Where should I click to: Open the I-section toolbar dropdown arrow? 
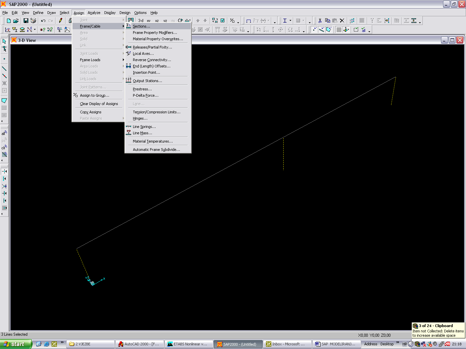(290, 21)
